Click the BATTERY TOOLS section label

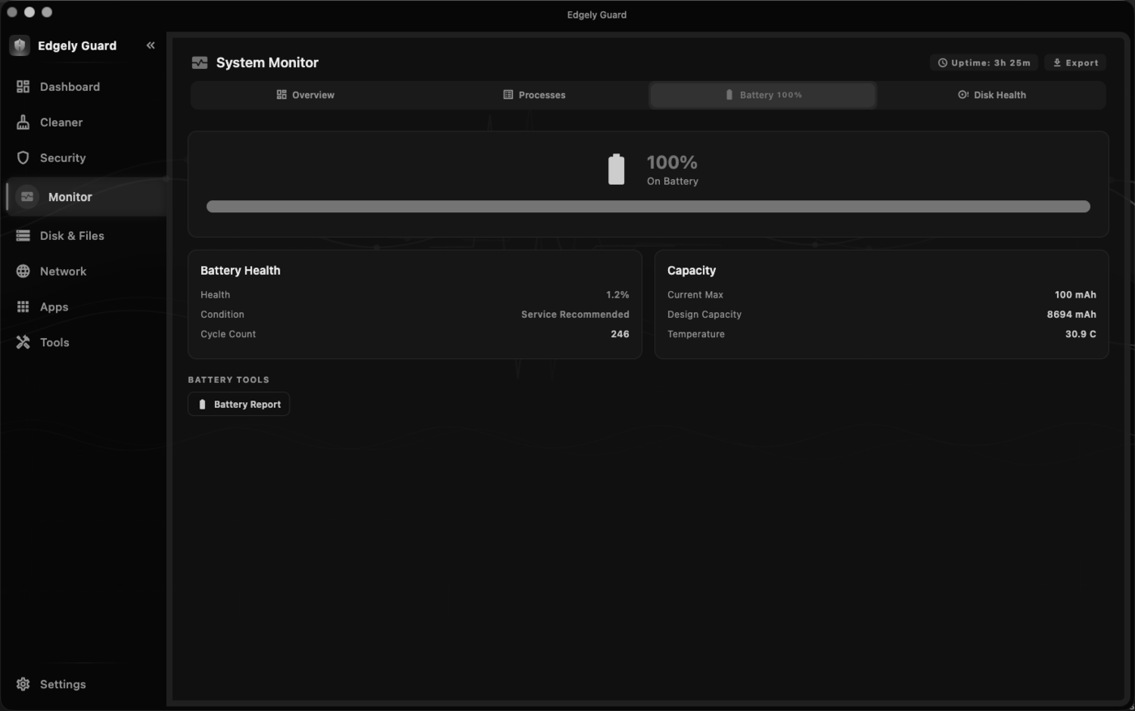229,379
